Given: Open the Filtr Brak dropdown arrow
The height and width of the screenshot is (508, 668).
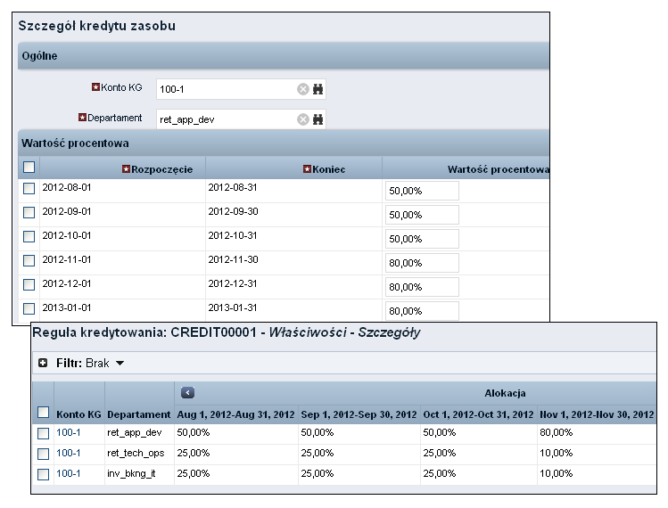Looking at the screenshot, I should 120,364.
